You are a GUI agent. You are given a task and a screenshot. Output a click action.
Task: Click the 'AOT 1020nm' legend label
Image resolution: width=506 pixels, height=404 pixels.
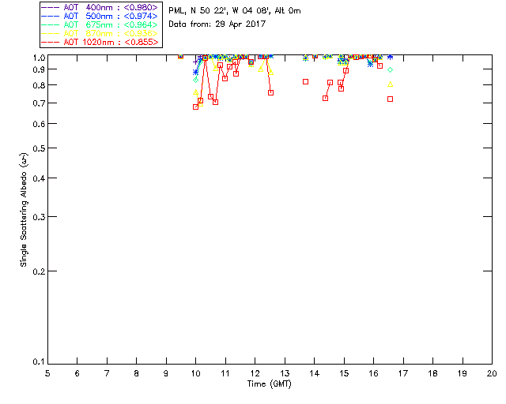click(x=88, y=42)
